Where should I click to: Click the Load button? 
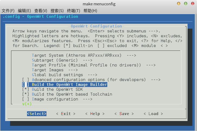point(153,114)
